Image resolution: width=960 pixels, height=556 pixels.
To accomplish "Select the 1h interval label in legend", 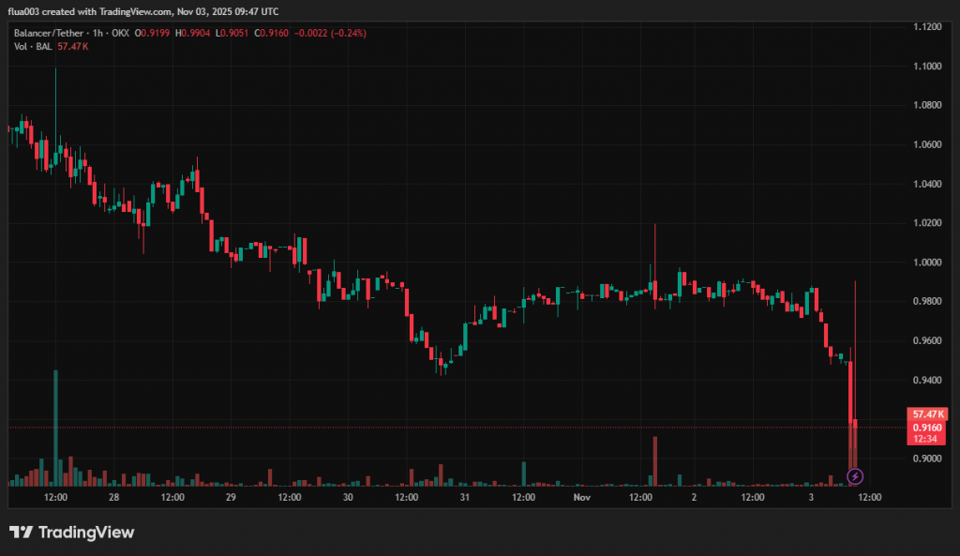I will pos(97,33).
